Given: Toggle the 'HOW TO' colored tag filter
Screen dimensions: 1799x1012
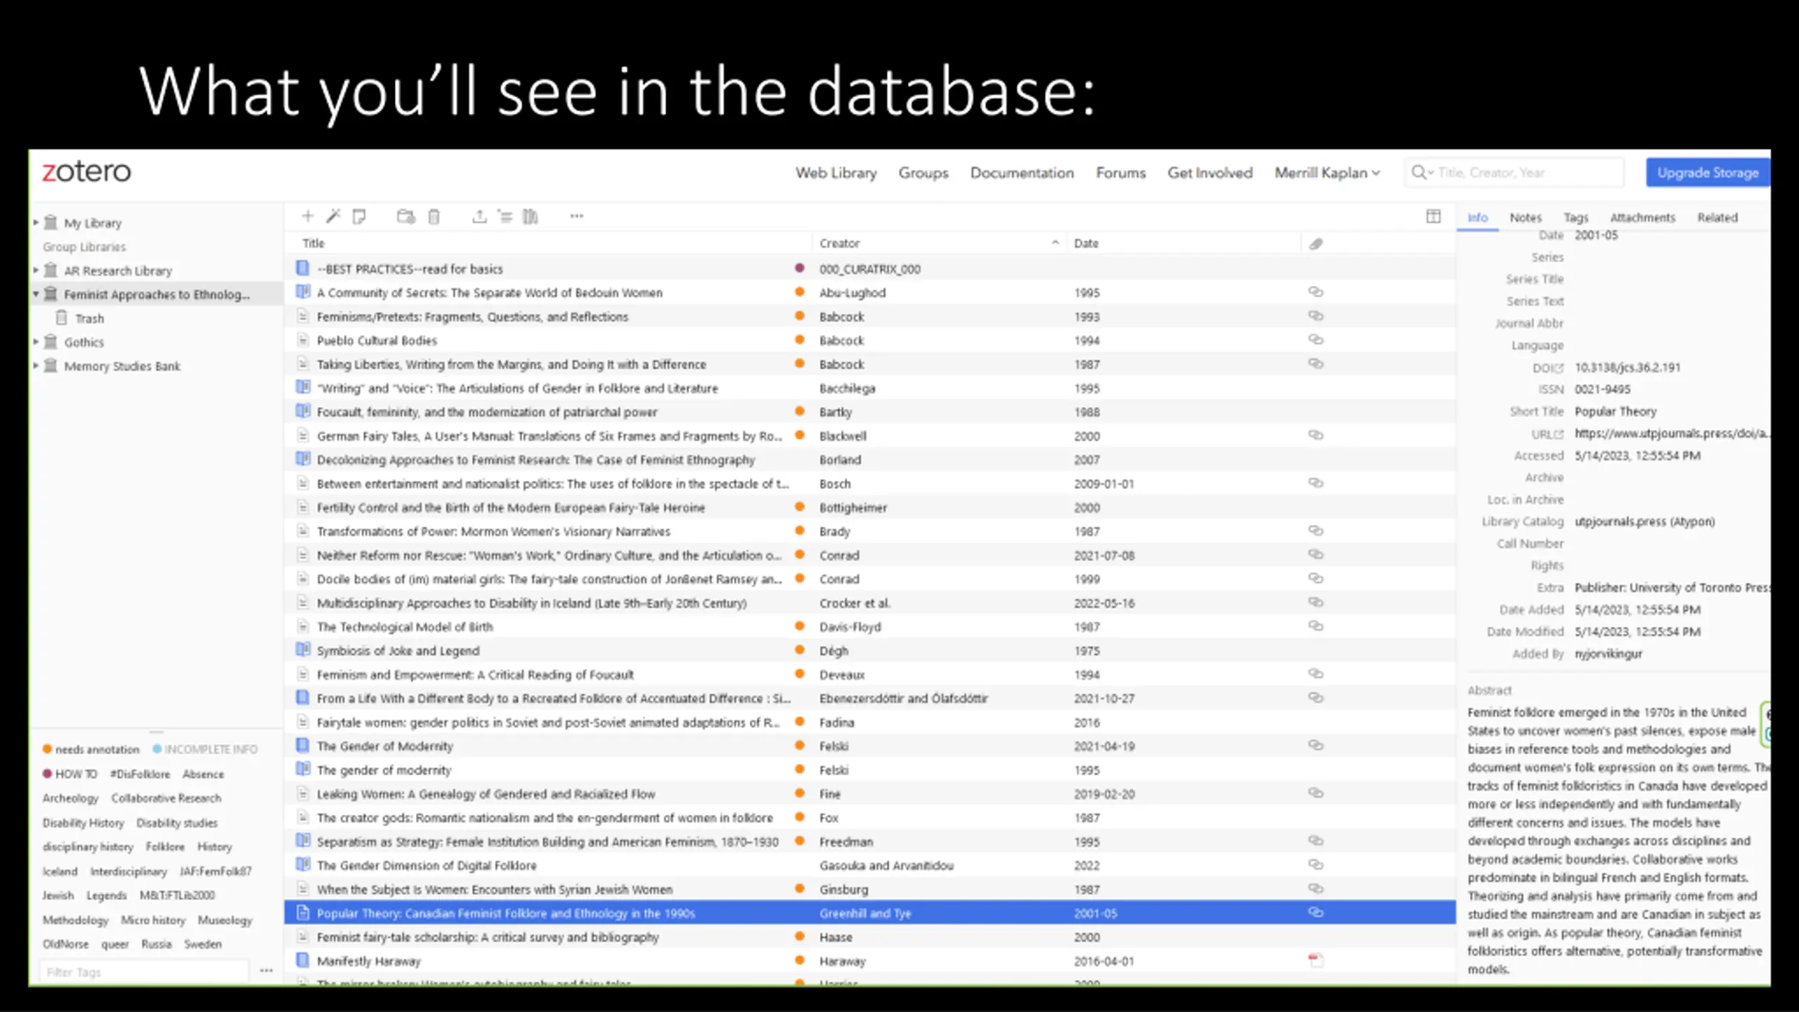Looking at the screenshot, I should tap(70, 774).
